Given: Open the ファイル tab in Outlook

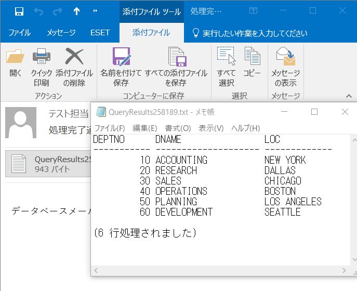Looking at the screenshot, I should (19, 33).
